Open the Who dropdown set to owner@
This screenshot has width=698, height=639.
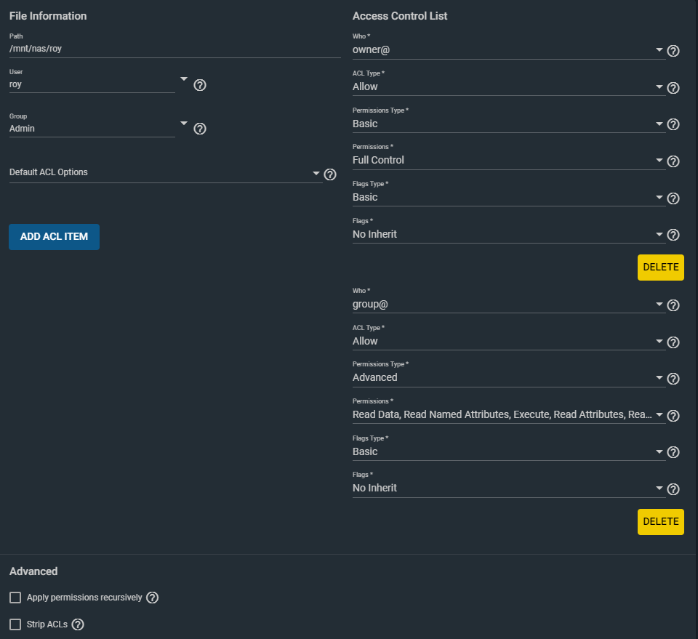click(x=508, y=50)
